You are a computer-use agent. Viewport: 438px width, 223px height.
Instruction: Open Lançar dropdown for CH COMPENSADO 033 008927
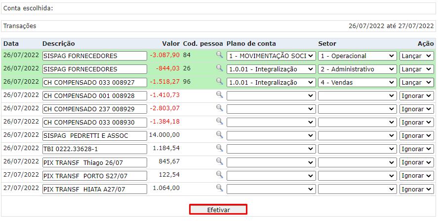tap(416, 83)
